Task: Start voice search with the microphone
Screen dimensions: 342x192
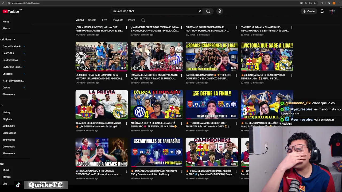Action: pyautogui.click(x=220, y=11)
